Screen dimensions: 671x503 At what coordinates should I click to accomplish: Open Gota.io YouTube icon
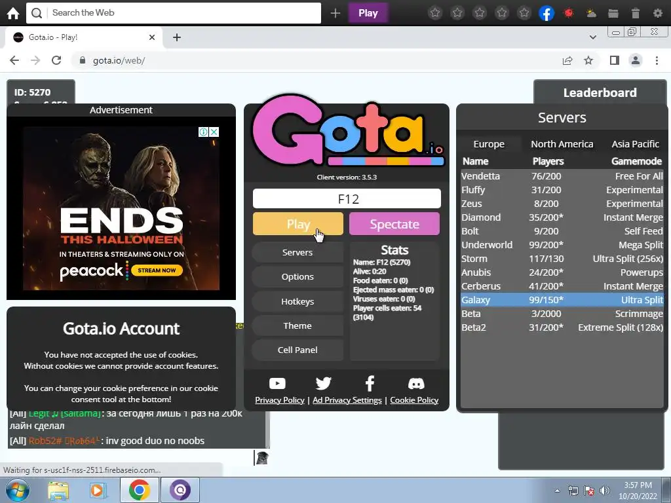[x=277, y=383]
